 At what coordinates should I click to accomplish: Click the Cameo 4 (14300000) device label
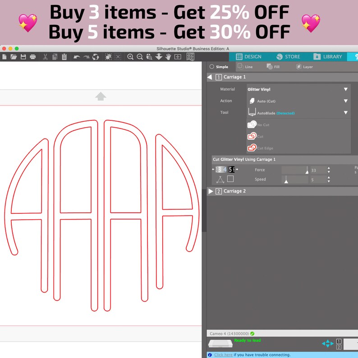coord(229,334)
